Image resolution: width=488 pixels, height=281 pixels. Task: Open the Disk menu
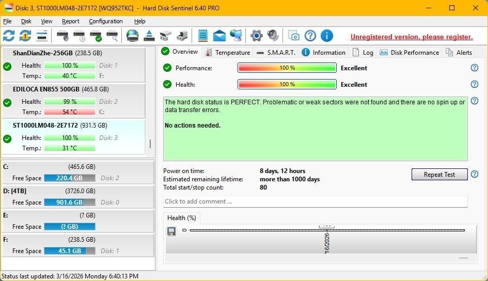tap(26, 21)
